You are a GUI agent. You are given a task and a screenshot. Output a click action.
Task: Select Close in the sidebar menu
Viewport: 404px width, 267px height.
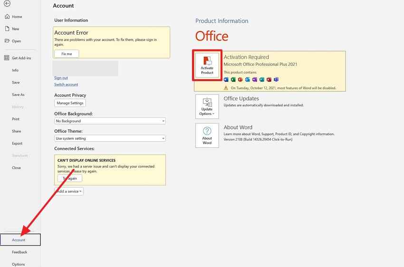(x=16, y=168)
